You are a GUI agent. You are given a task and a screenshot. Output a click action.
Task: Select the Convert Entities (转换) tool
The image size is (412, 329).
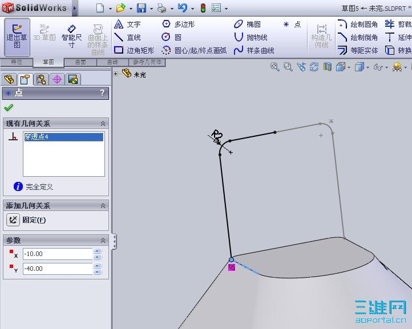tap(398, 50)
